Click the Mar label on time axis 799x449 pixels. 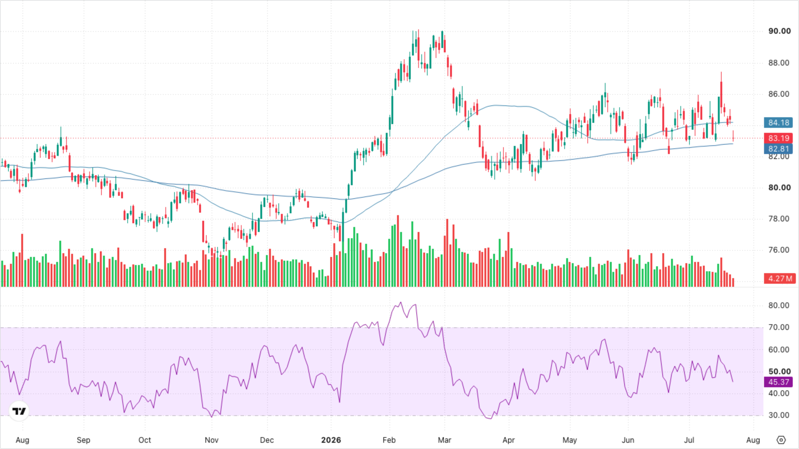(x=444, y=440)
